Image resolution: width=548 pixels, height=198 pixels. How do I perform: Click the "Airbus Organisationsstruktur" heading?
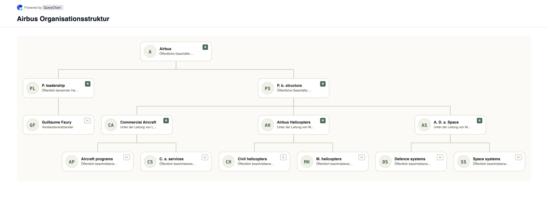coord(63,19)
